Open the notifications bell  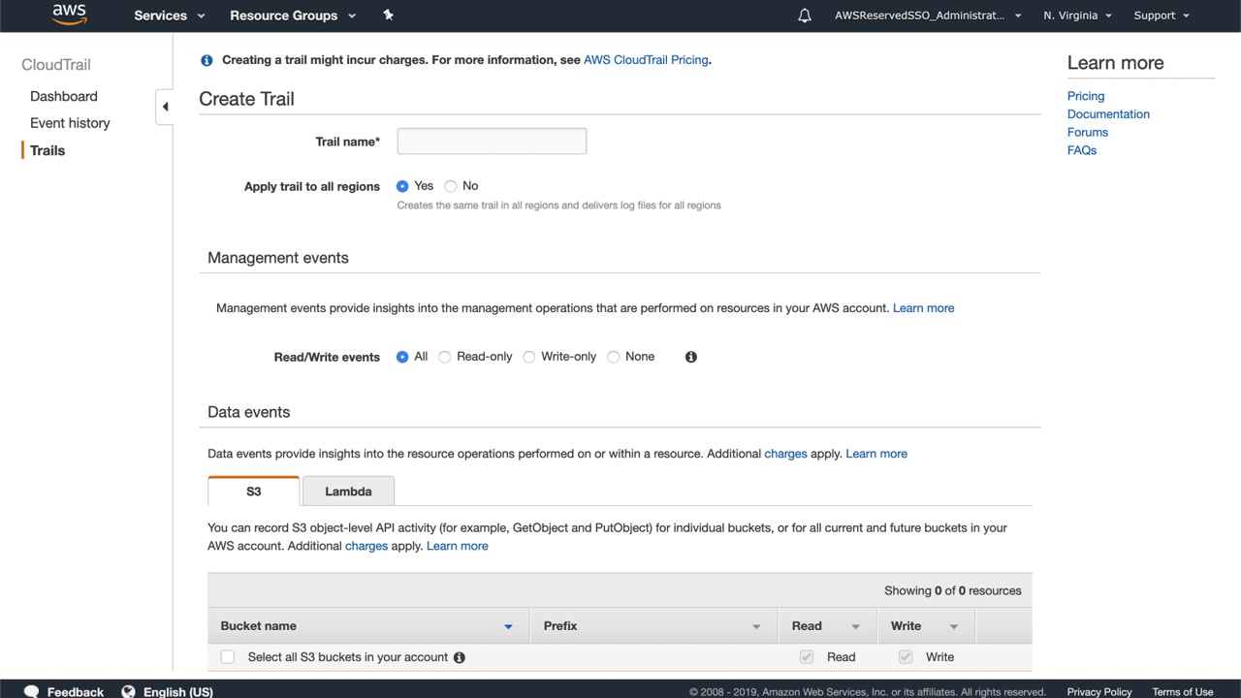click(805, 16)
